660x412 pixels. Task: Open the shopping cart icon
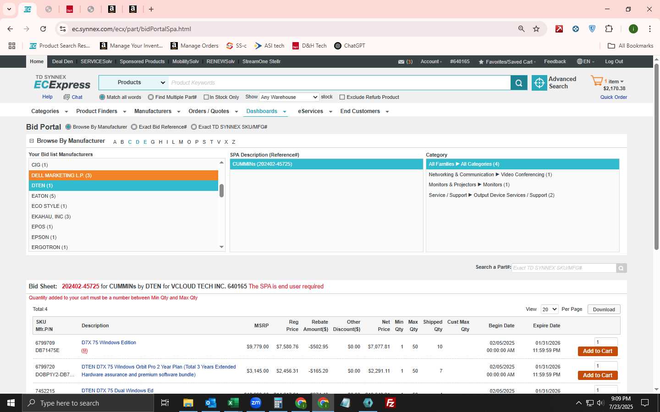point(597,81)
